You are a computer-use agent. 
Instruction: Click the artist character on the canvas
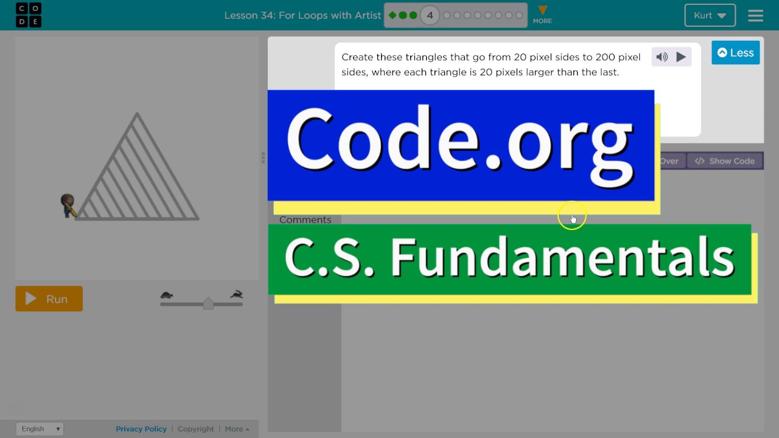click(x=68, y=206)
